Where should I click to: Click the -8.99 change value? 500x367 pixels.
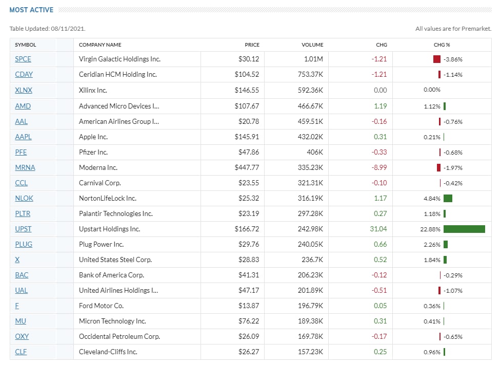click(379, 168)
